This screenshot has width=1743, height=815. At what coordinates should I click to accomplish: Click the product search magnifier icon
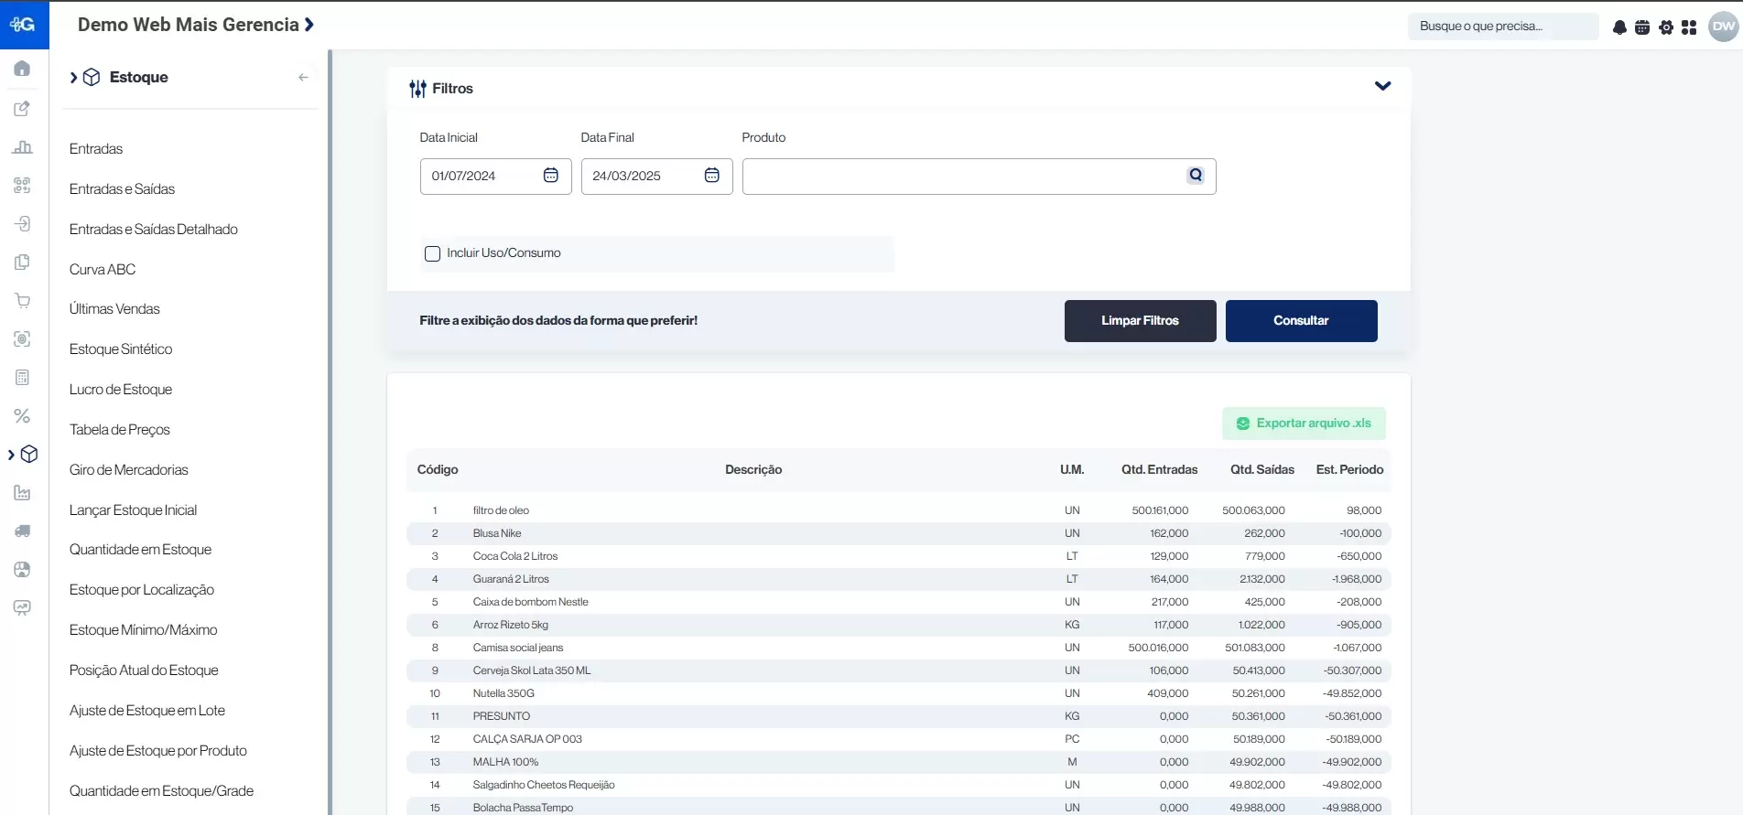[x=1196, y=176]
